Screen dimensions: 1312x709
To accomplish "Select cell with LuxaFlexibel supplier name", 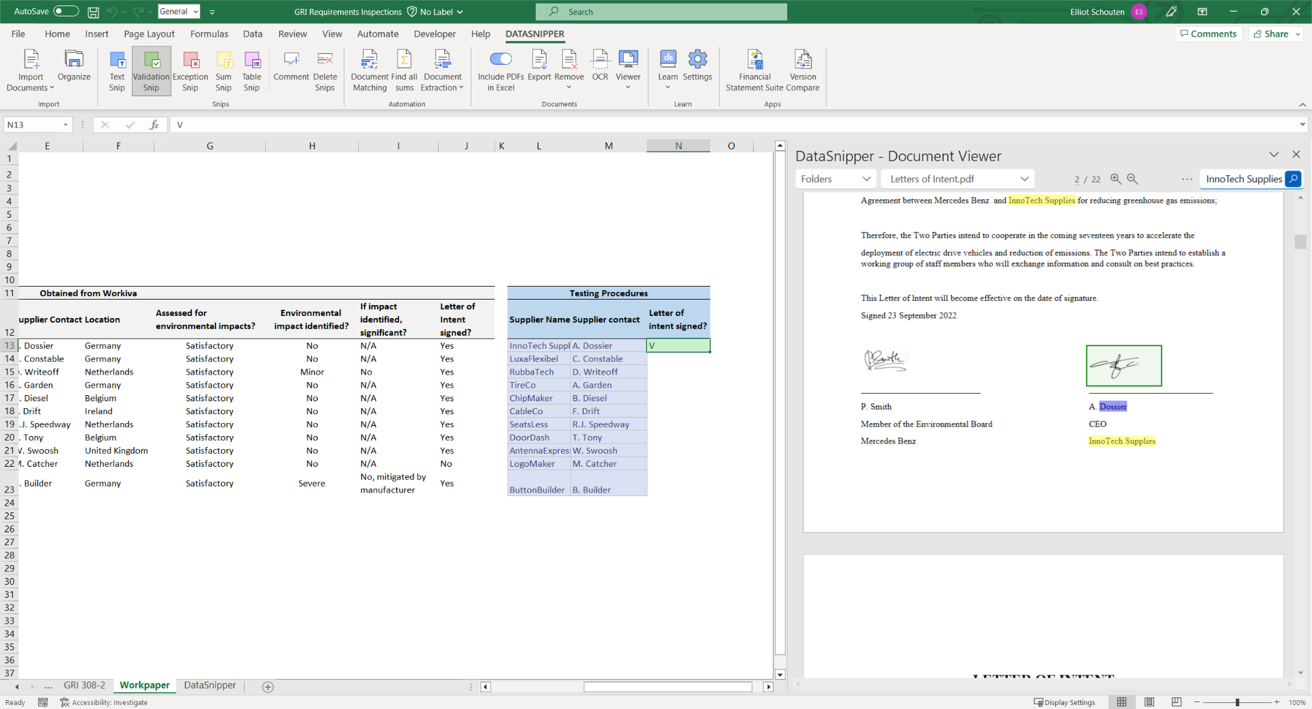I will [538, 359].
